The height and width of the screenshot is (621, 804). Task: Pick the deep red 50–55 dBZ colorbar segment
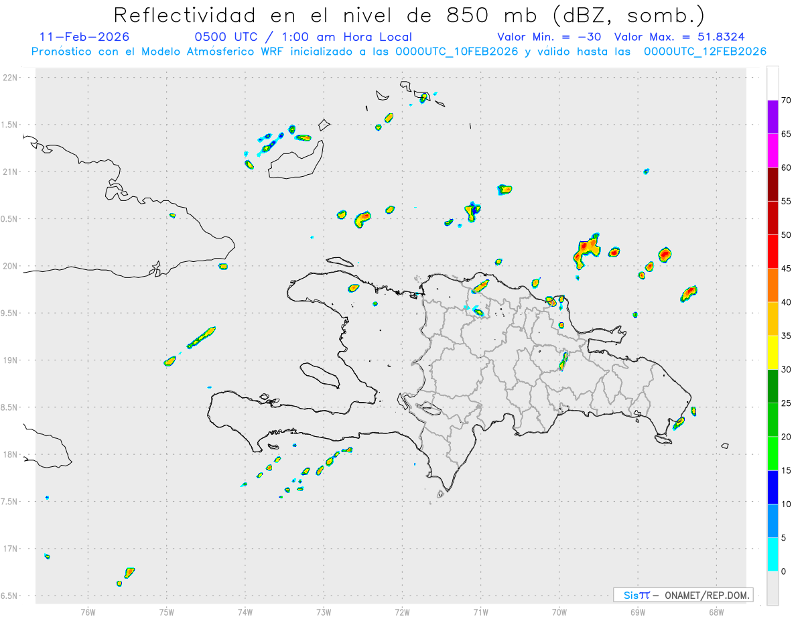pyautogui.click(x=773, y=218)
